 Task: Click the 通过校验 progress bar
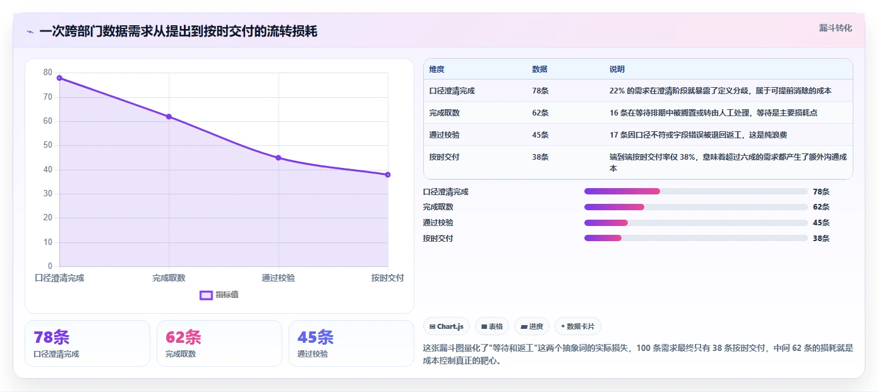coord(696,222)
